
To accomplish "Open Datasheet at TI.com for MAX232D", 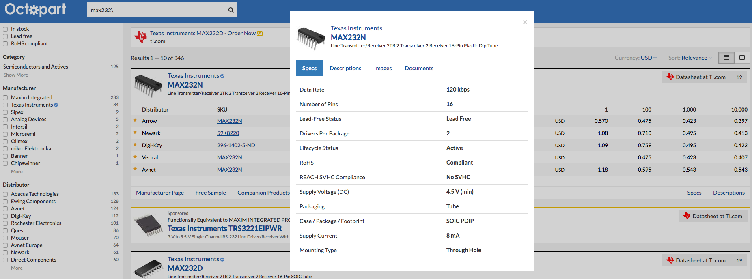I will click(697, 260).
